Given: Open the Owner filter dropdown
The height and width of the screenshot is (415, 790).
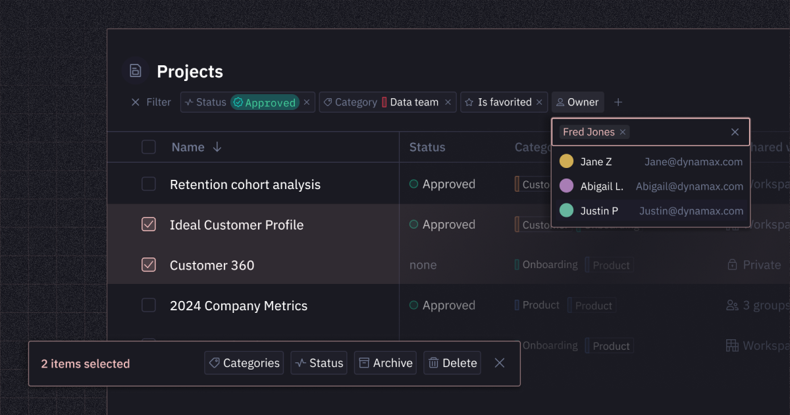Looking at the screenshot, I should pos(578,102).
